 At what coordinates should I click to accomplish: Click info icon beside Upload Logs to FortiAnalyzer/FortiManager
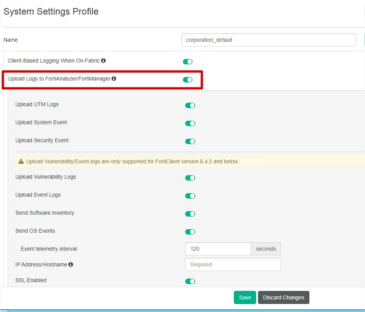point(114,79)
